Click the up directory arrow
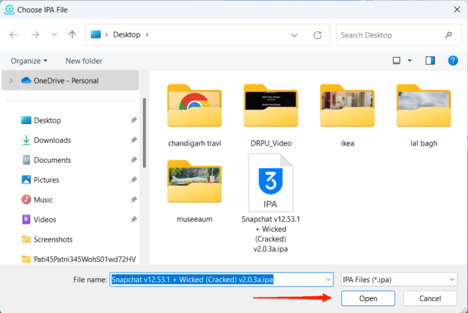The width and height of the screenshot is (468, 313). (73, 35)
